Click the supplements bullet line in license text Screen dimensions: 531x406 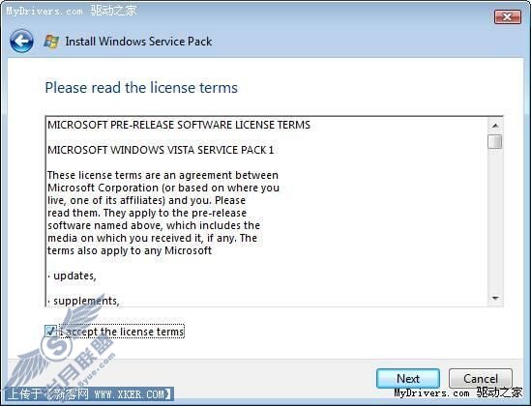(83, 301)
